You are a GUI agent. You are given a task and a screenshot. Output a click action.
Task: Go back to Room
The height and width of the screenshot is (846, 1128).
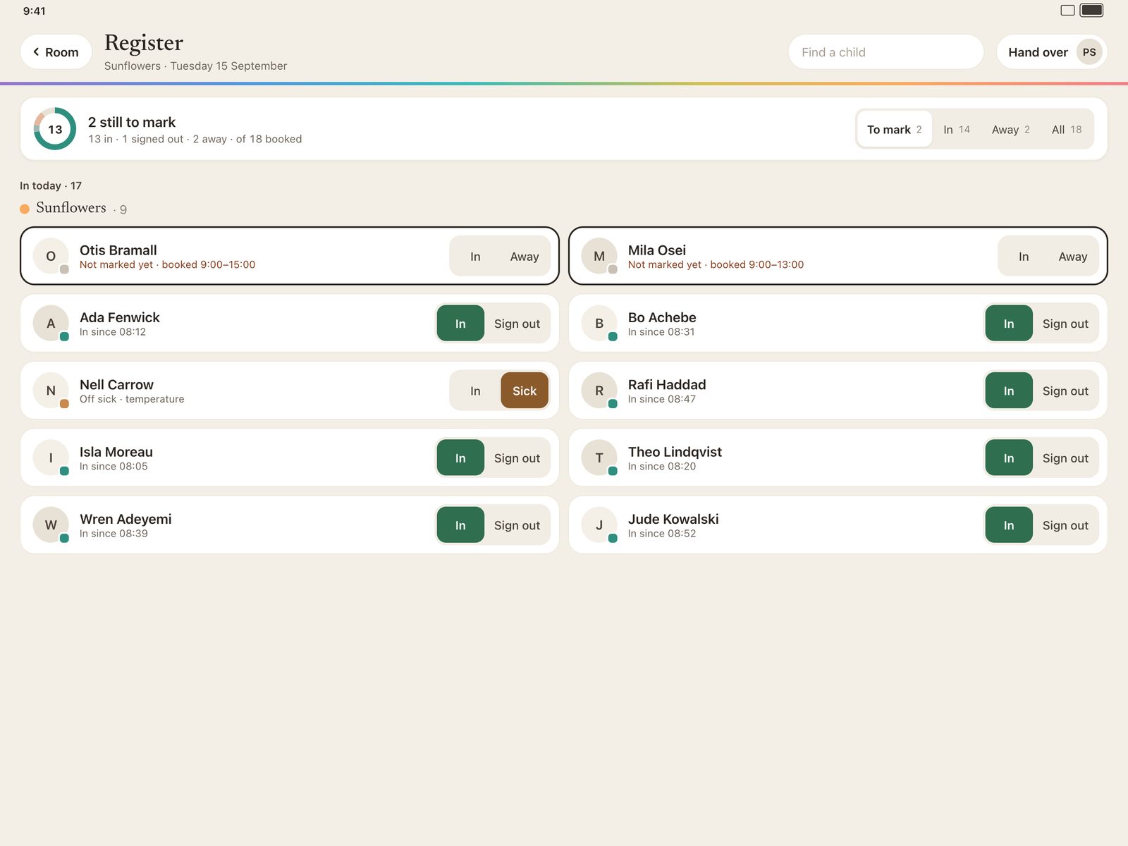click(x=56, y=52)
